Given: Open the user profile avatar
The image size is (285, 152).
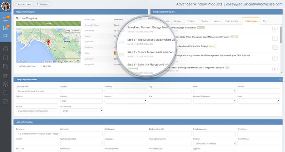Looking at the screenshot, I should tap(6, 6).
